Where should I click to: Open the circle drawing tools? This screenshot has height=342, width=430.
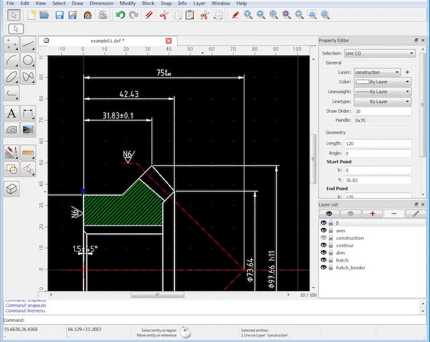pyautogui.click(x=28, y=60)
